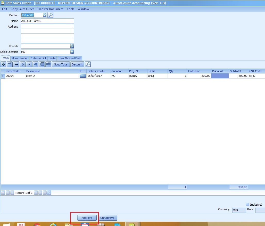Click the magnifier icon beside the Discount button
Screen dimensions: 265x226
click(x=88, y=64)
